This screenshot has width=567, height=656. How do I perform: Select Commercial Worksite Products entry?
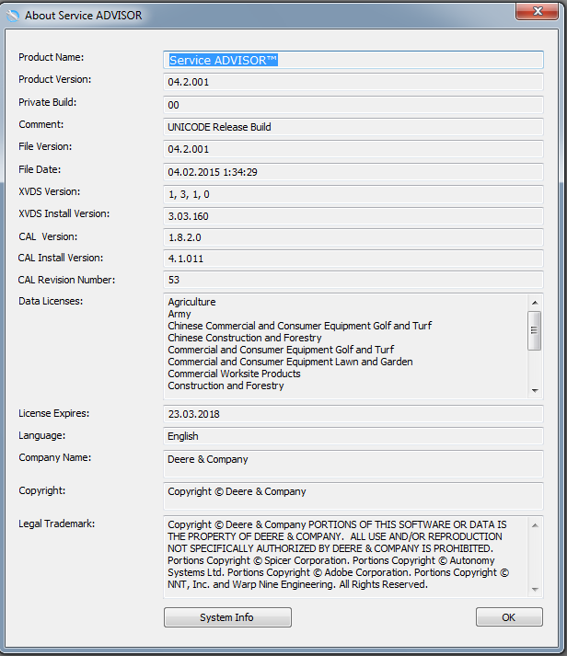point(234,374)
